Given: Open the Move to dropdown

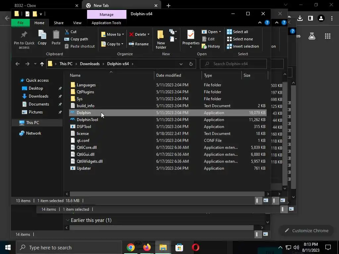Looking at the screenshot, I should (x=113, y=34).
